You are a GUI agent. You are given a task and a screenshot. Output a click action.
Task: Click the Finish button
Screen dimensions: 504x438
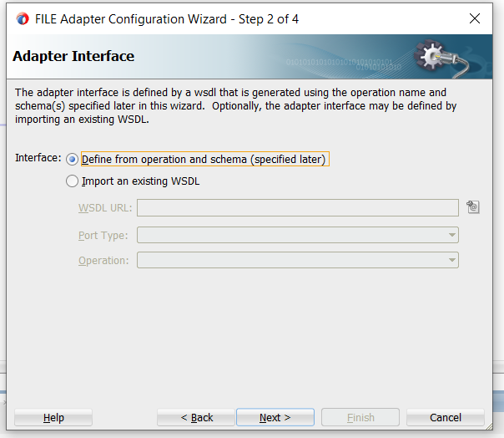360,417
